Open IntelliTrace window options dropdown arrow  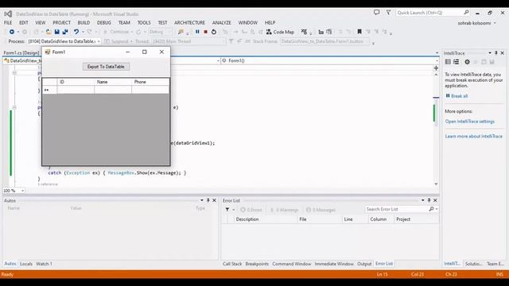490,53
